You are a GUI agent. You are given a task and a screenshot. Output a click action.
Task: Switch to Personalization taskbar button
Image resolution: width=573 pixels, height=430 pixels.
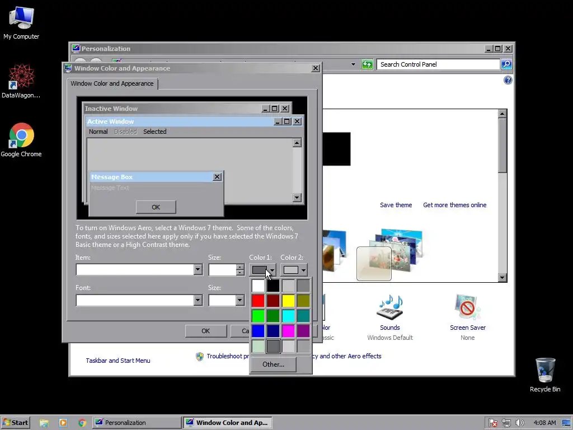coord(137,423)
